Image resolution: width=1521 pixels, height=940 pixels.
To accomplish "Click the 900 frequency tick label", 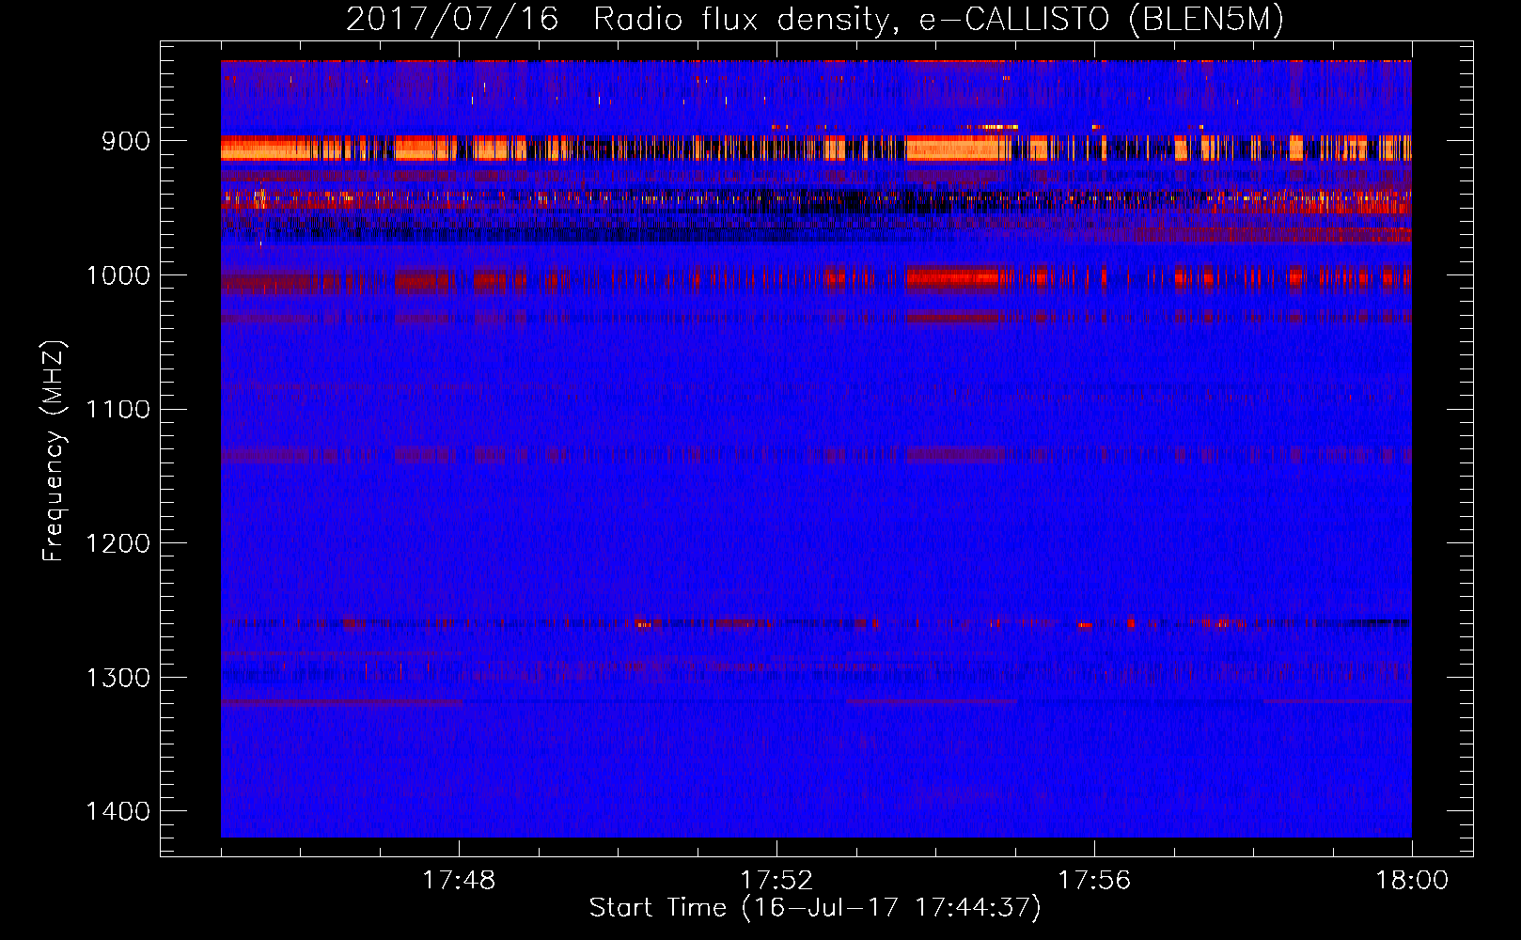I will [125, 141].
